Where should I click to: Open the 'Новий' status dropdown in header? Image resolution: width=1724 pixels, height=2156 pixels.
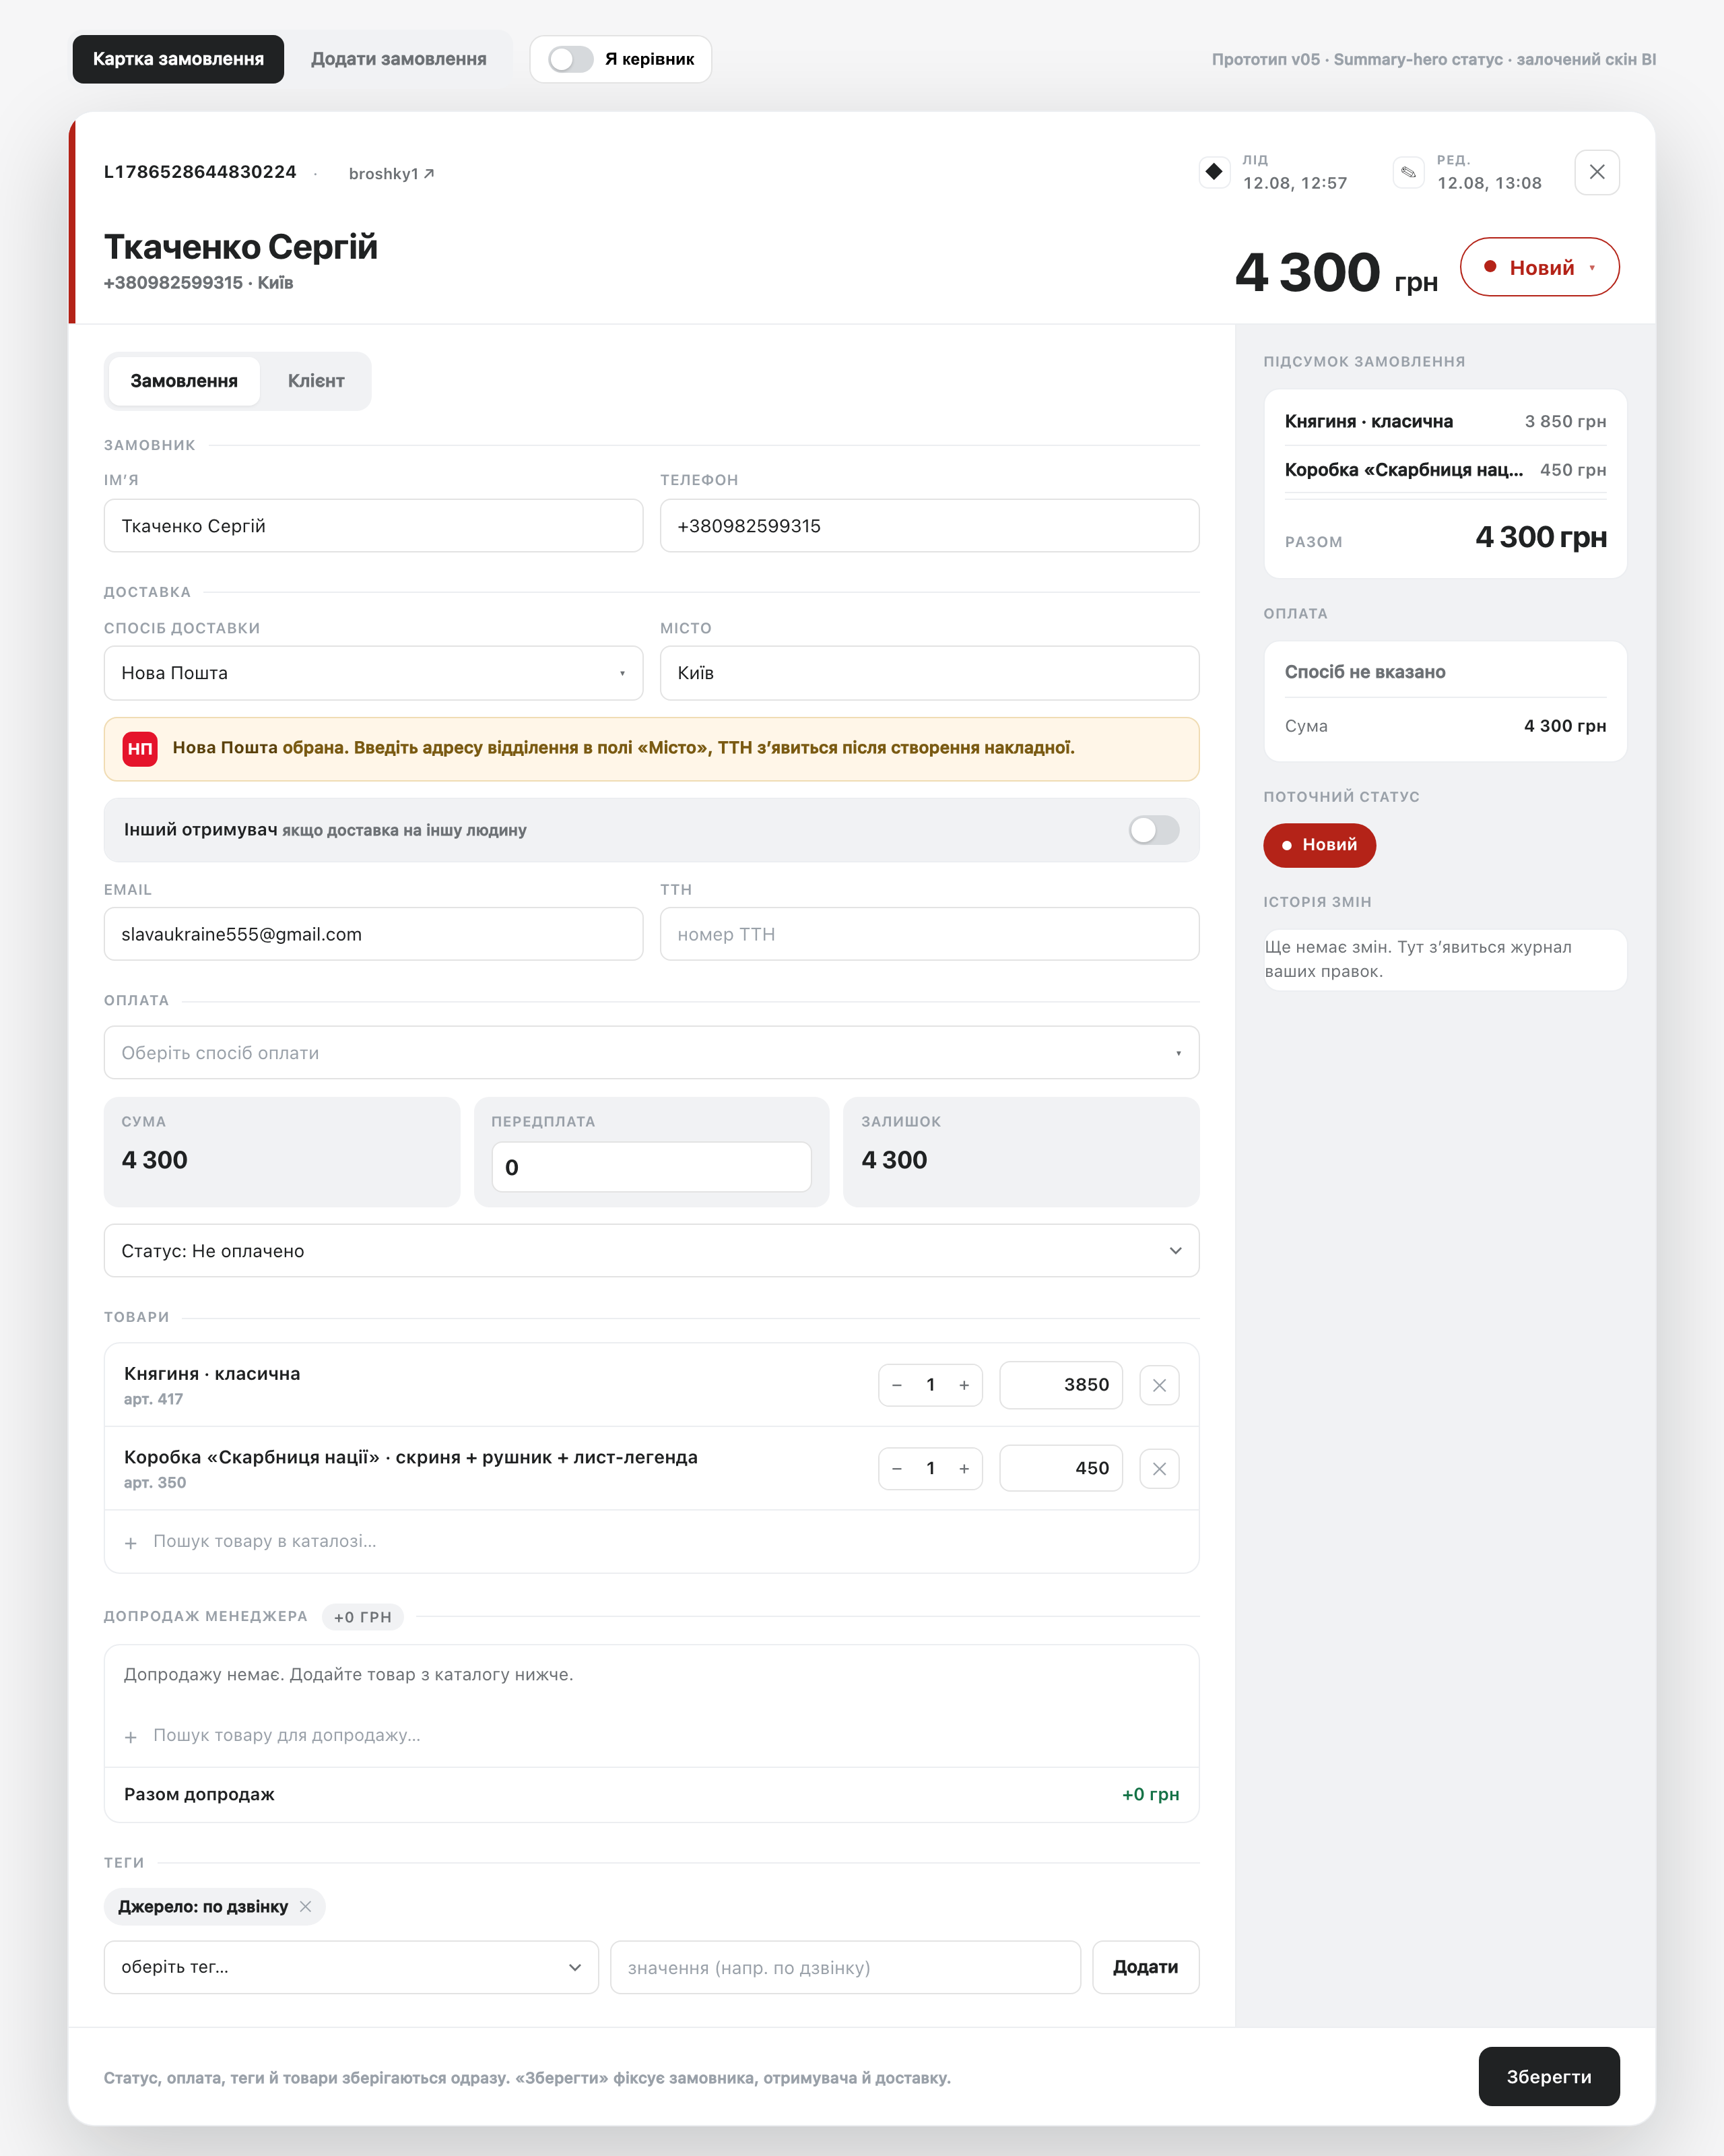(1539, 267)
